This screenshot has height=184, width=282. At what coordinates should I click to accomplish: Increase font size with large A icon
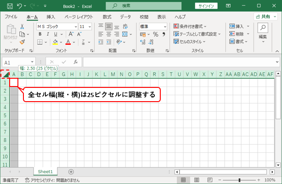pyautogui.click(x=71, y=34)
